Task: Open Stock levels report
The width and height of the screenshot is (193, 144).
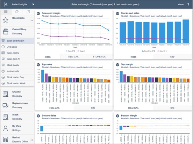Action: 17,65
